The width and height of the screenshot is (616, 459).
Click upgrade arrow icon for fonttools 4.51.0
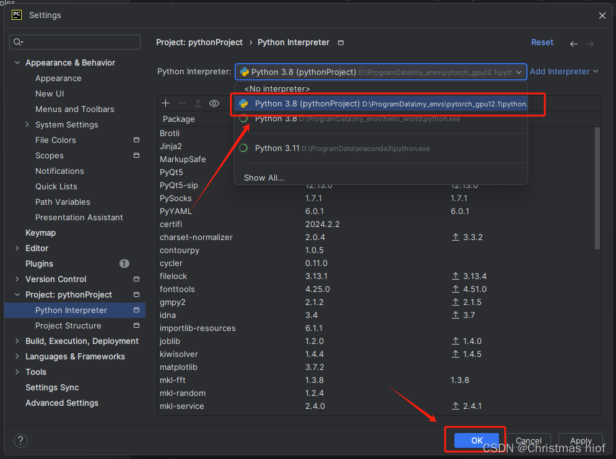pos(455,289)
